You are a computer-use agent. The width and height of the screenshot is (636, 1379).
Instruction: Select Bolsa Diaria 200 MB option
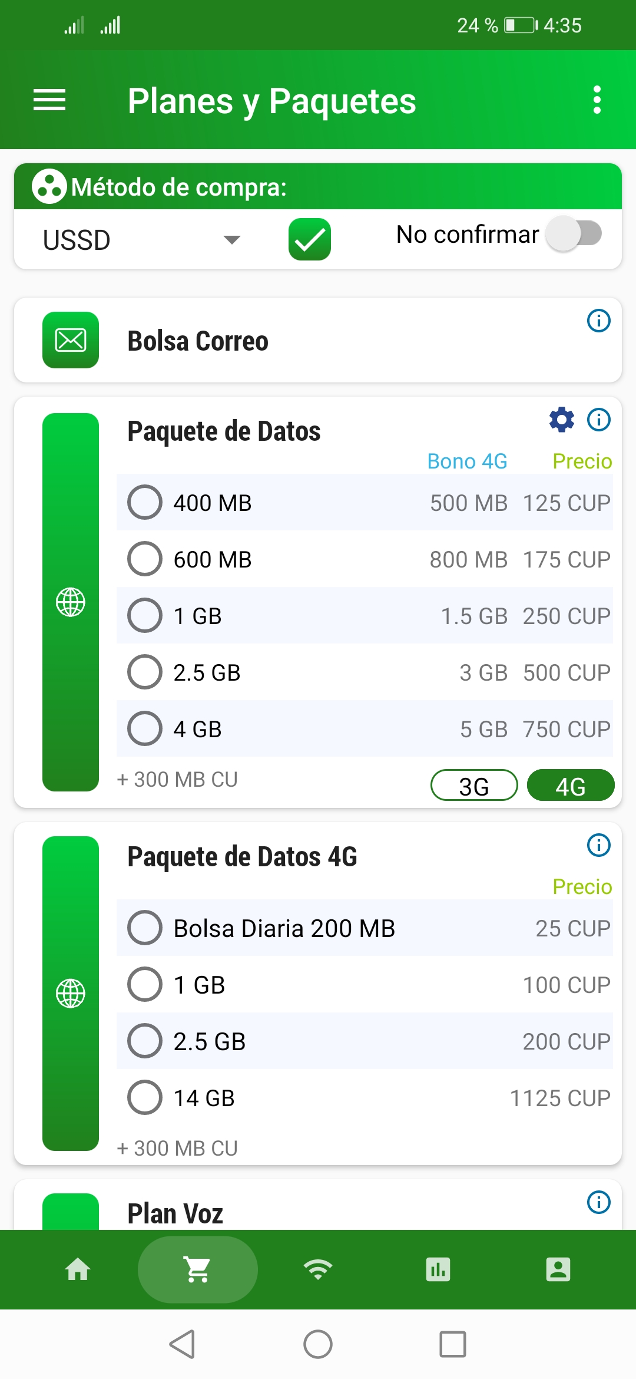click(x=145, y=928)
